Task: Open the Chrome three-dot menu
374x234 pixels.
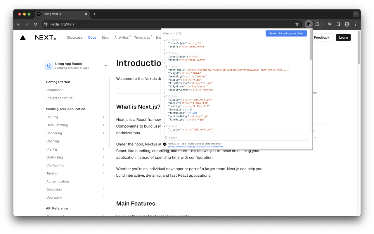Action: click(x=356, y=24)
